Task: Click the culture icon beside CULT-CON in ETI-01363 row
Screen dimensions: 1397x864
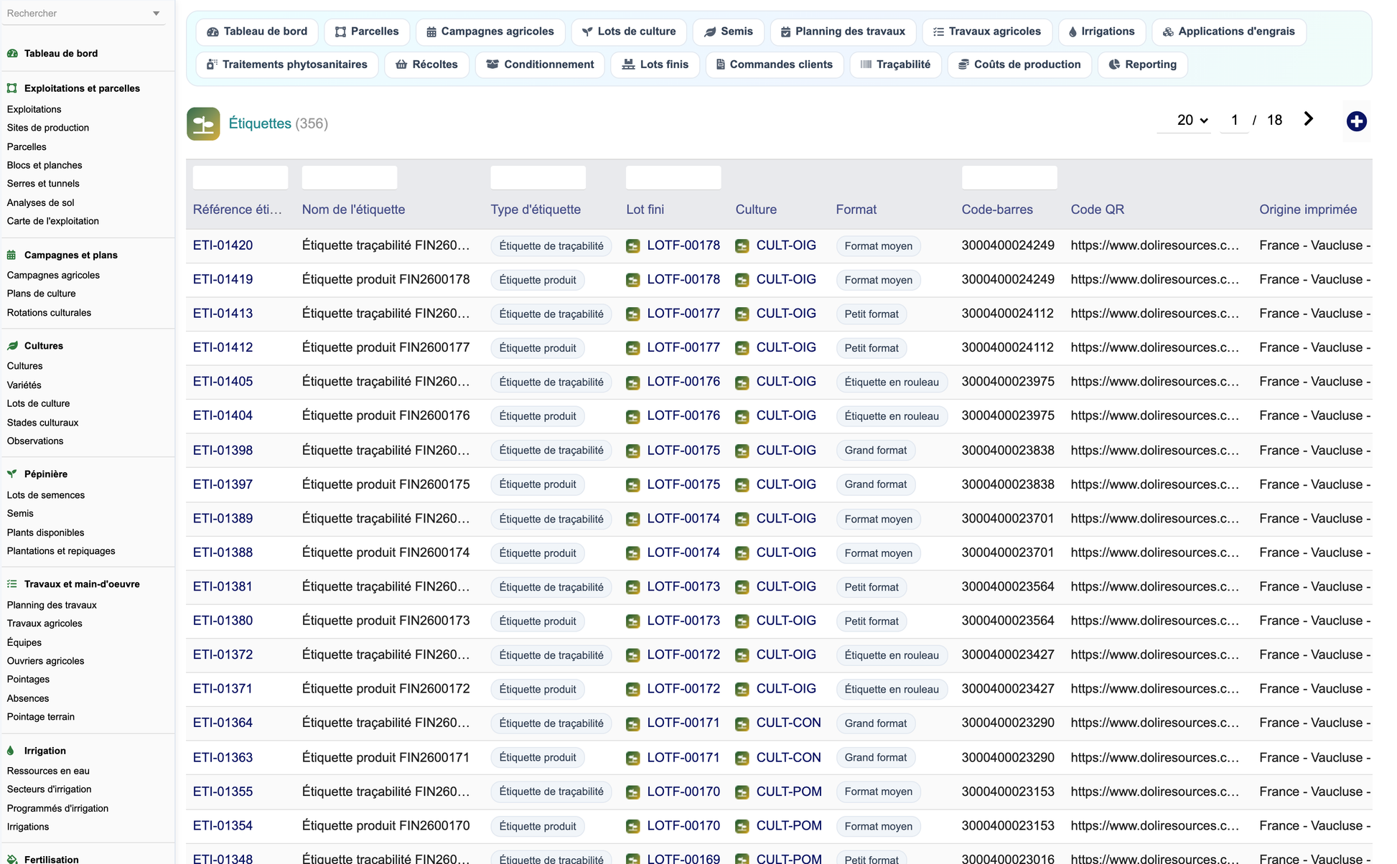Action: (x=742, y=759)
